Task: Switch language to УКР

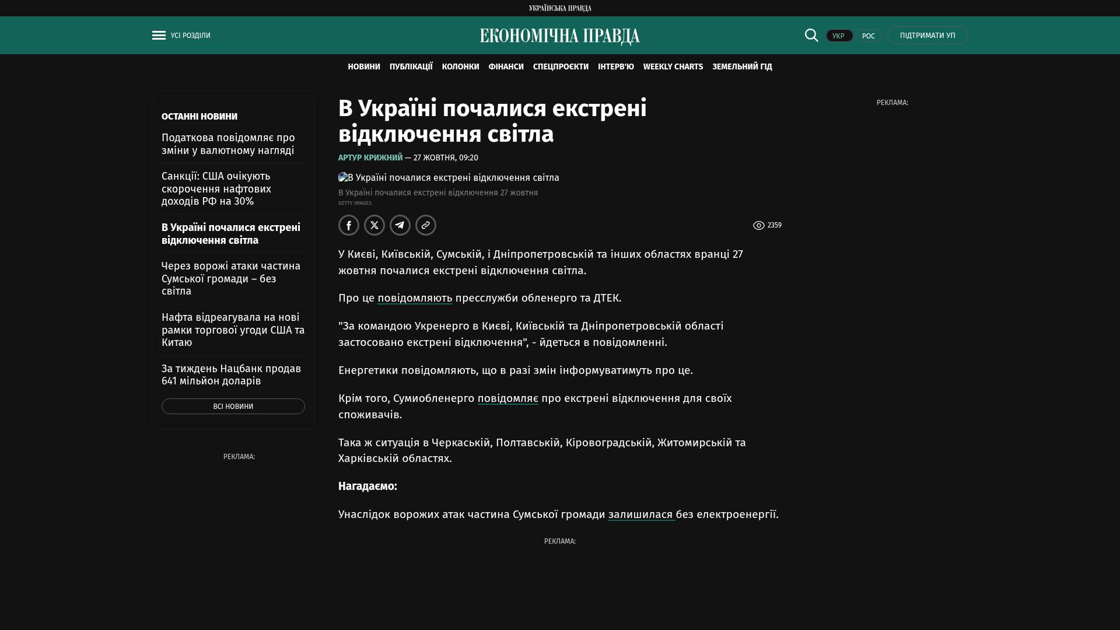Action: [839, 36]
